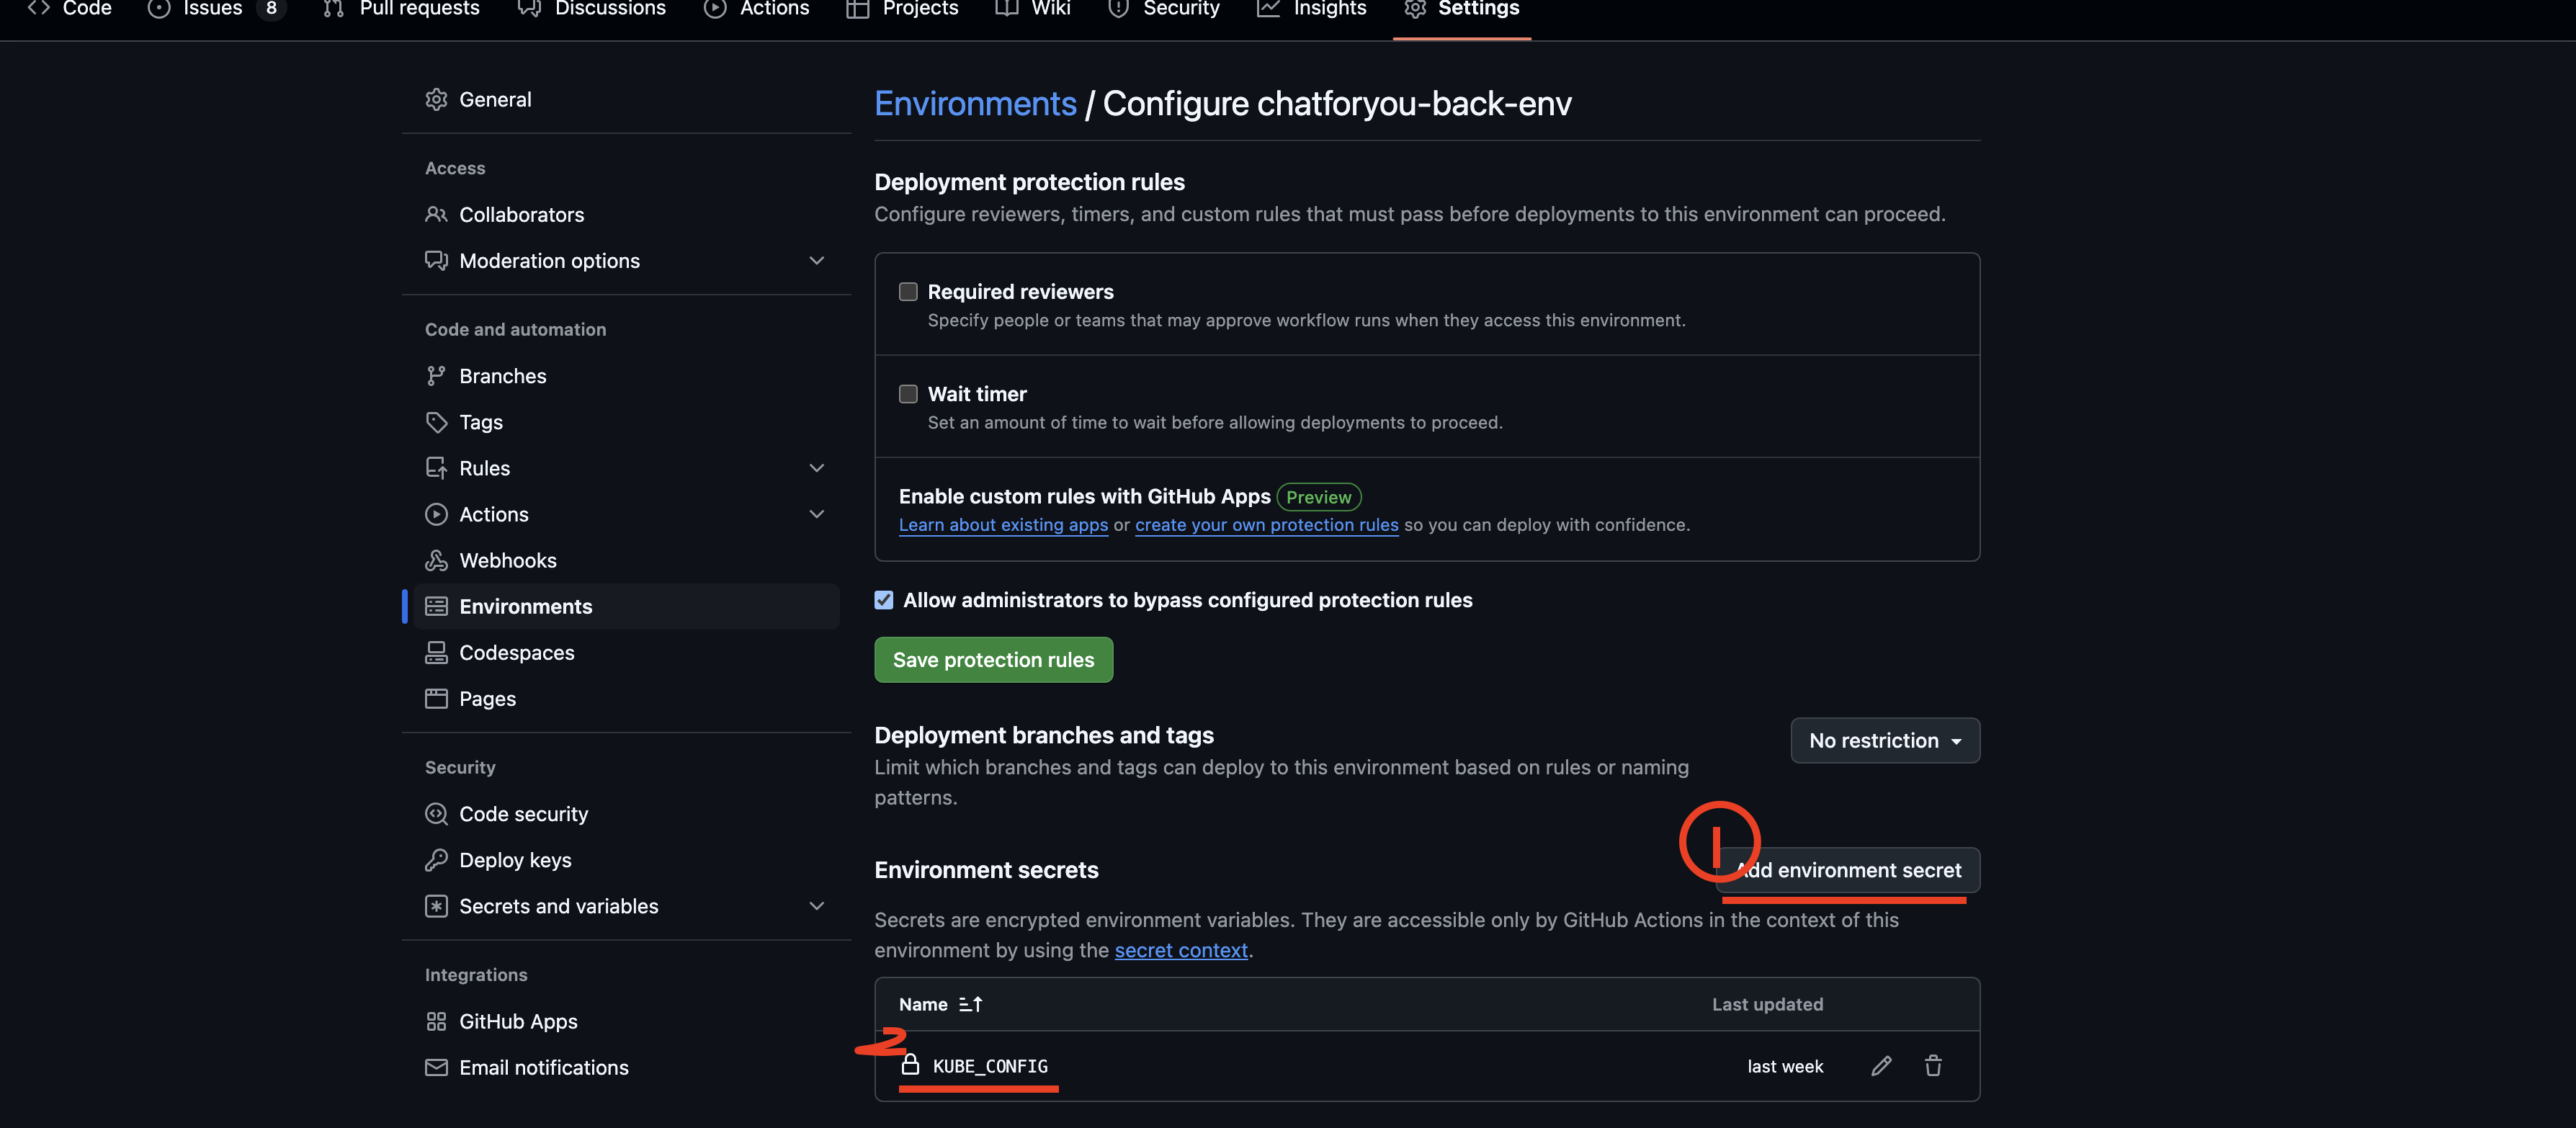Viewport: 2576px width, 1128px height.
Task: Open GitHub Apps integrations page
Action: 517,1021
